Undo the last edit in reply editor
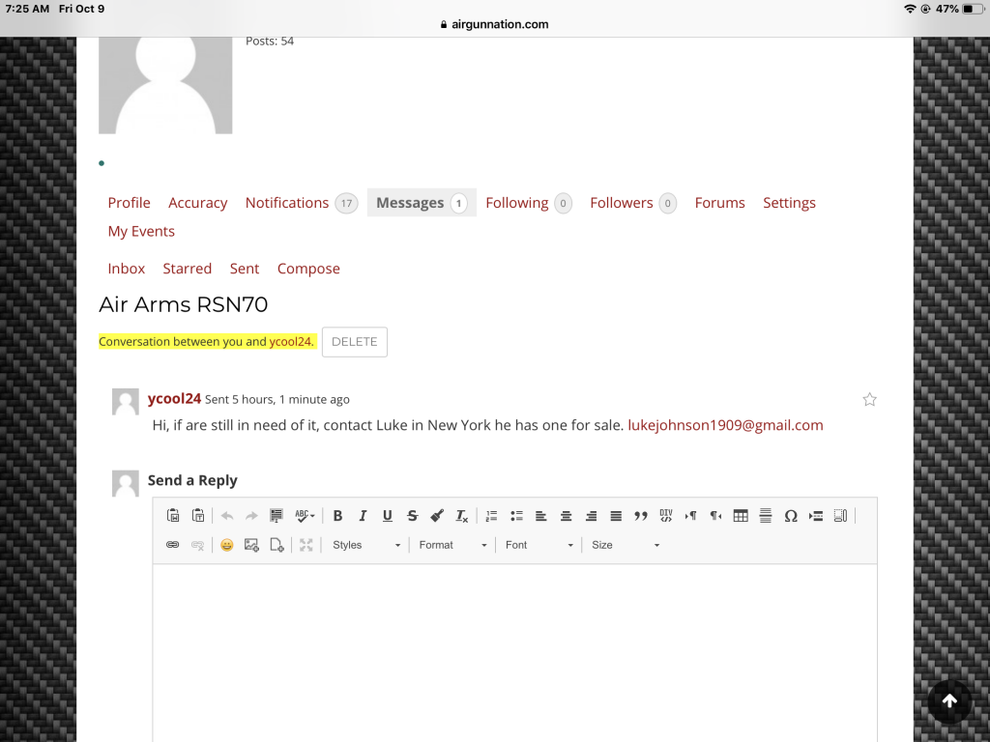The width and height of the screenshot is (990, 742). click(226, 516)
